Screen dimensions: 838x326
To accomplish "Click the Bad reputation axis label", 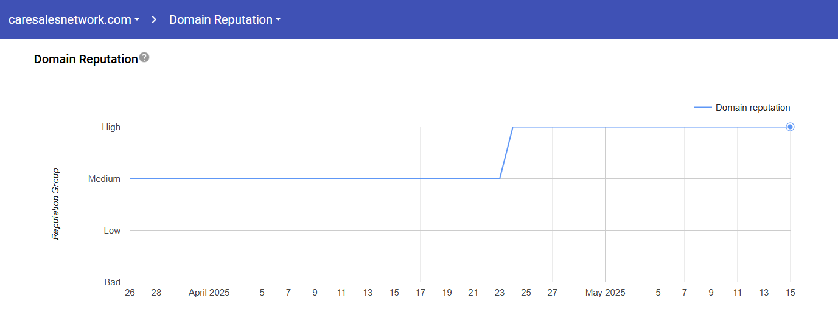I will pyautogui.click(x=112, y=282).
